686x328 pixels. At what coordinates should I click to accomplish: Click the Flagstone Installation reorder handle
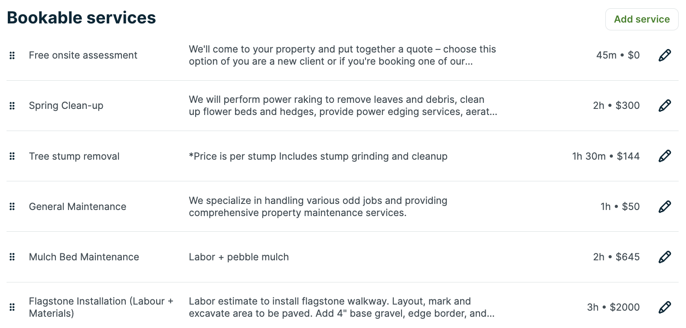[12, 308]
